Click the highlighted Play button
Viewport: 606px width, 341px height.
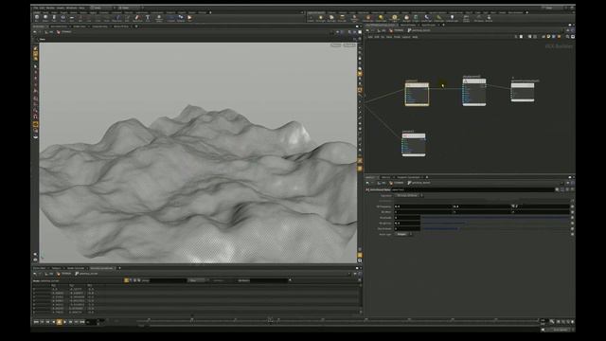click(x=59, y=322)
